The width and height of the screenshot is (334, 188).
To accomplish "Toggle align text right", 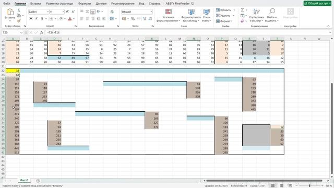I will [93, 19].
